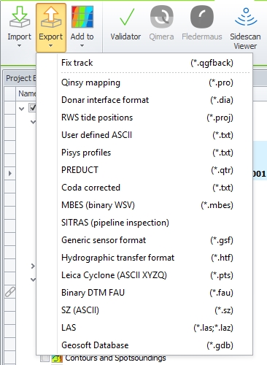Click the link chain icon in left margin
This screenshot has height=365, width=267.
tap(10, 292)
